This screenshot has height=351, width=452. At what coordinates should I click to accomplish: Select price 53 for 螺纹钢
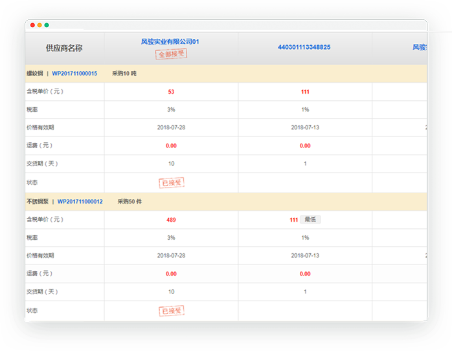point(171,92)
